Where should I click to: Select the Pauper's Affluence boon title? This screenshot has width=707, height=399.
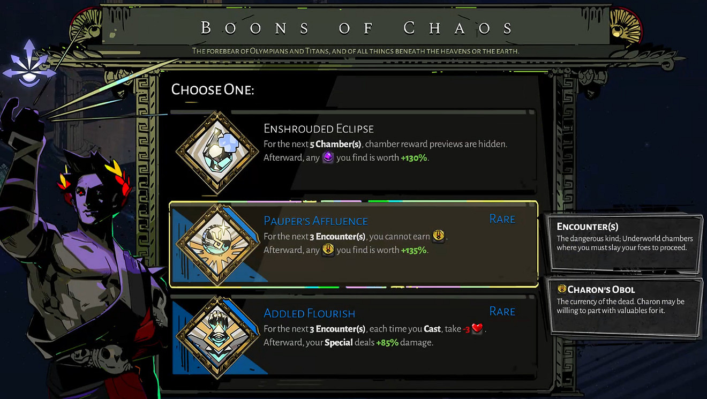pos(315,221)
